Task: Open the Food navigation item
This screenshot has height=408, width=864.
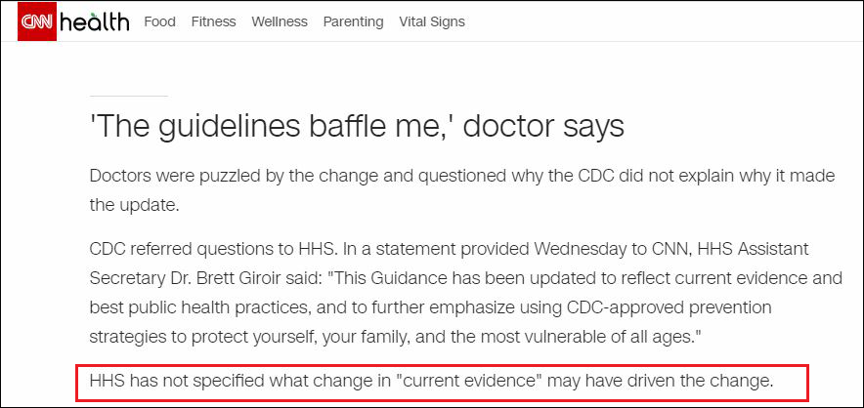Action: (159, 21)
